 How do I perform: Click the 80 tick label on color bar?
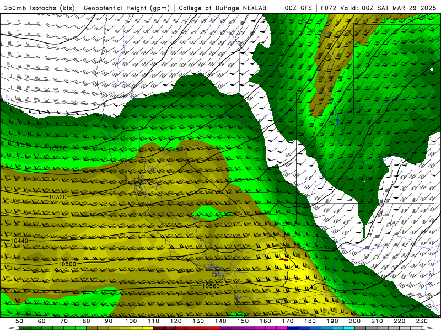86,321
